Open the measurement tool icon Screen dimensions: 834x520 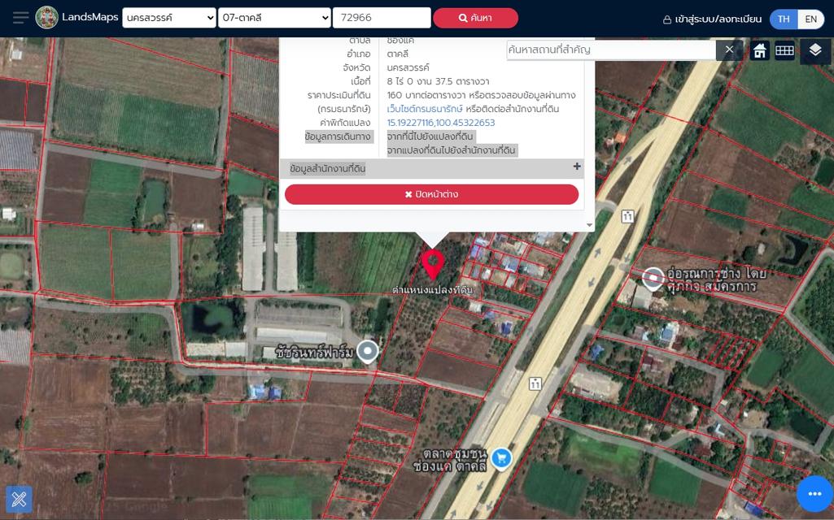[x=19, y=499]
